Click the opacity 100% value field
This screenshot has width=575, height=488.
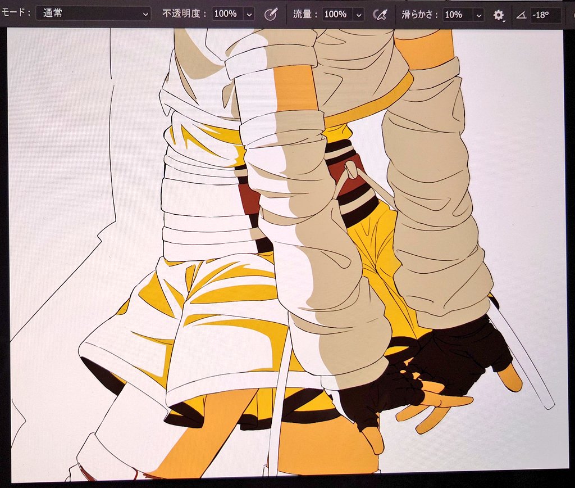click(x=228, y=14)
